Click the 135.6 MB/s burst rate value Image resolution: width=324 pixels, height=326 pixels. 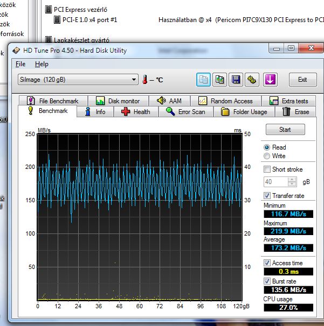coord(288,290)
